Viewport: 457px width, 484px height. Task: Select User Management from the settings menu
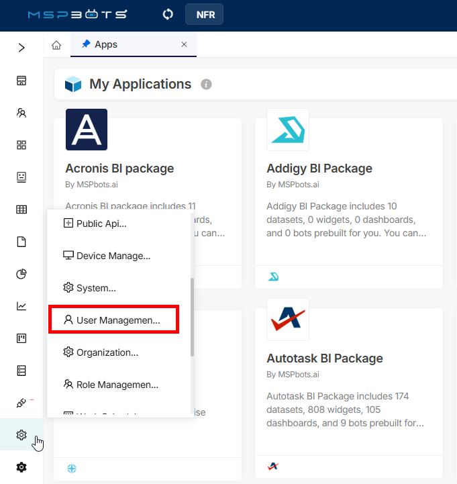point(113,320)
